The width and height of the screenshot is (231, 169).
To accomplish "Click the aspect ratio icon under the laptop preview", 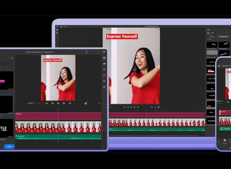I will [x=158, y=107].
